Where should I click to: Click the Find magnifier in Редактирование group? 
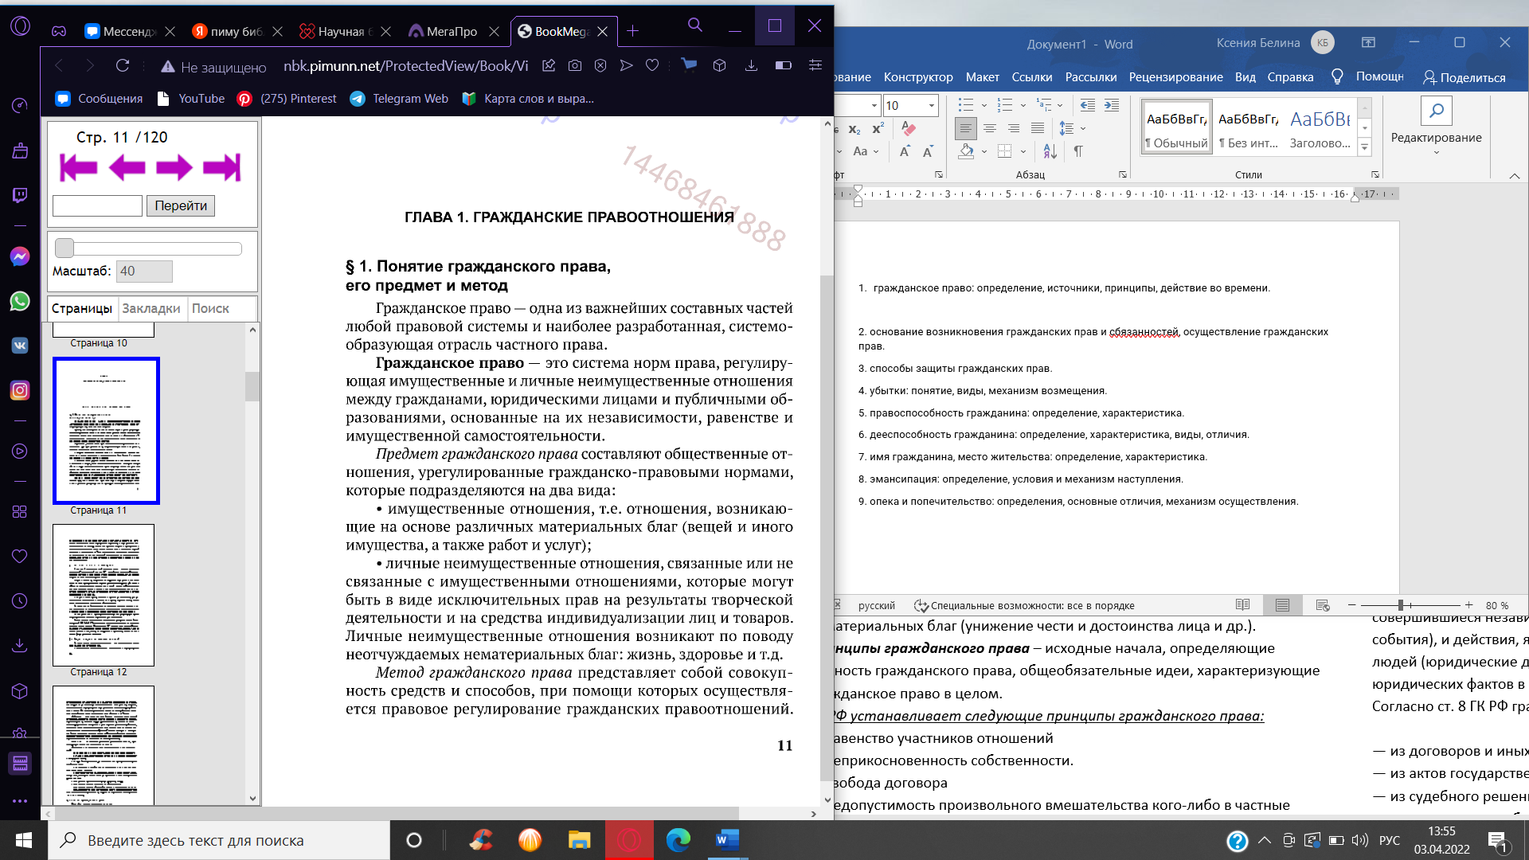pos(1436,111)
